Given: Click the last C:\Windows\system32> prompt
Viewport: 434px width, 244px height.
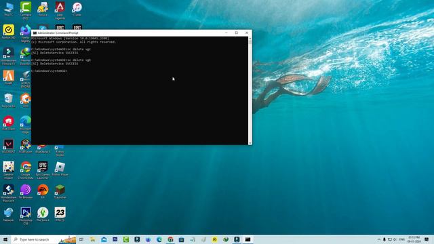Looking at the screenshot, I should [x=50, y=70].
